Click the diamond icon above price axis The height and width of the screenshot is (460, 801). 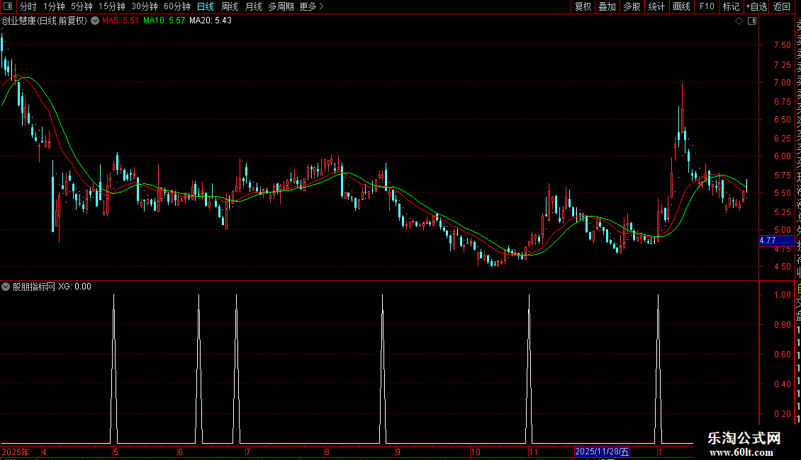point(739,21)
